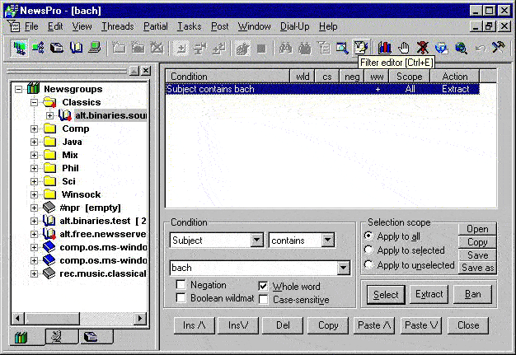Open the Post menu
This screenshot has width=516, height=355.
click(x=219, y=26)
